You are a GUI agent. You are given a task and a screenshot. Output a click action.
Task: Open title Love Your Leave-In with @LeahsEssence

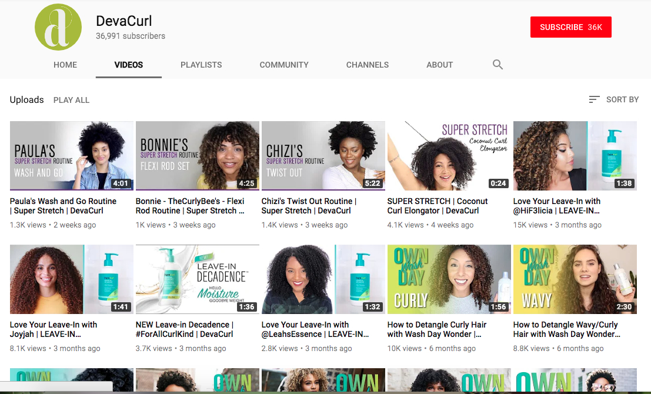[x=315, y=329]
